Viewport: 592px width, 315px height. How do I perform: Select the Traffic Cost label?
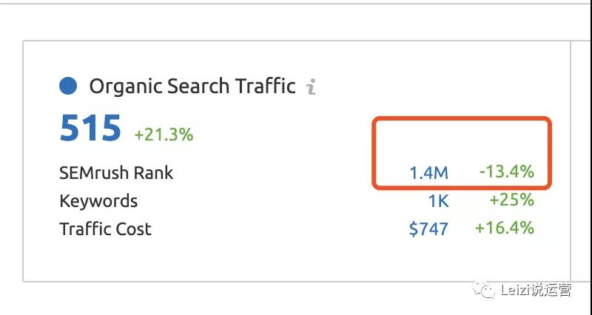click(x=105, y=229)
